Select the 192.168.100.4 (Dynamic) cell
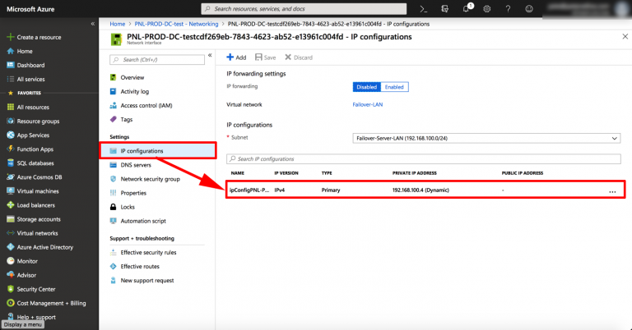The height and width of the screenshot is (330, 632). pyautogui.click(x=421, y=190)
